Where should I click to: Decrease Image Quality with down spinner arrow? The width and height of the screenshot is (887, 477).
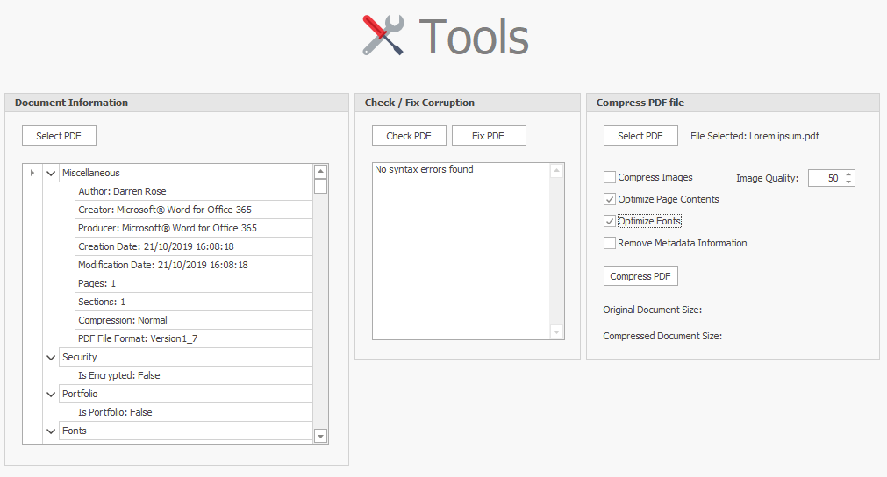(x=848, y=182)
